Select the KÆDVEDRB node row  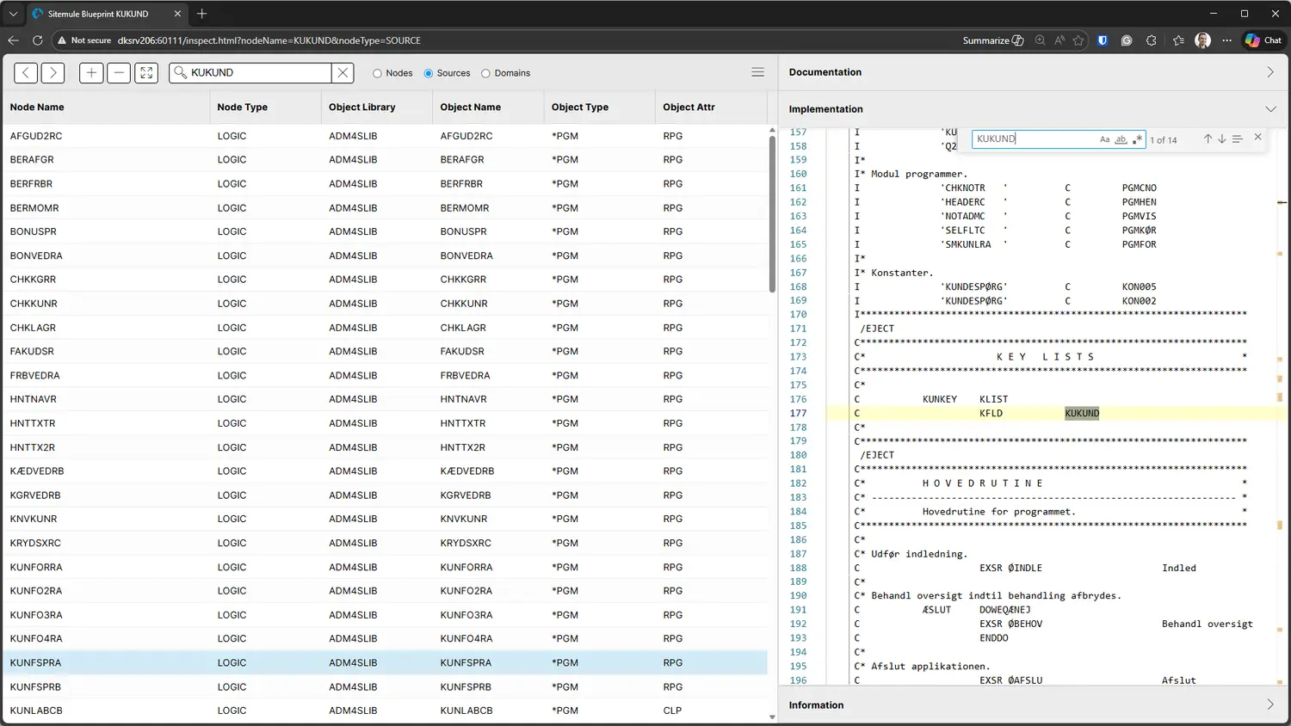385,471
